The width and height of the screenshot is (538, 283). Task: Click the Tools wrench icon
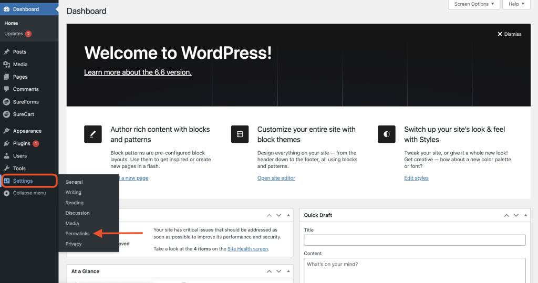pyautogui.click(x=6, y=169)
